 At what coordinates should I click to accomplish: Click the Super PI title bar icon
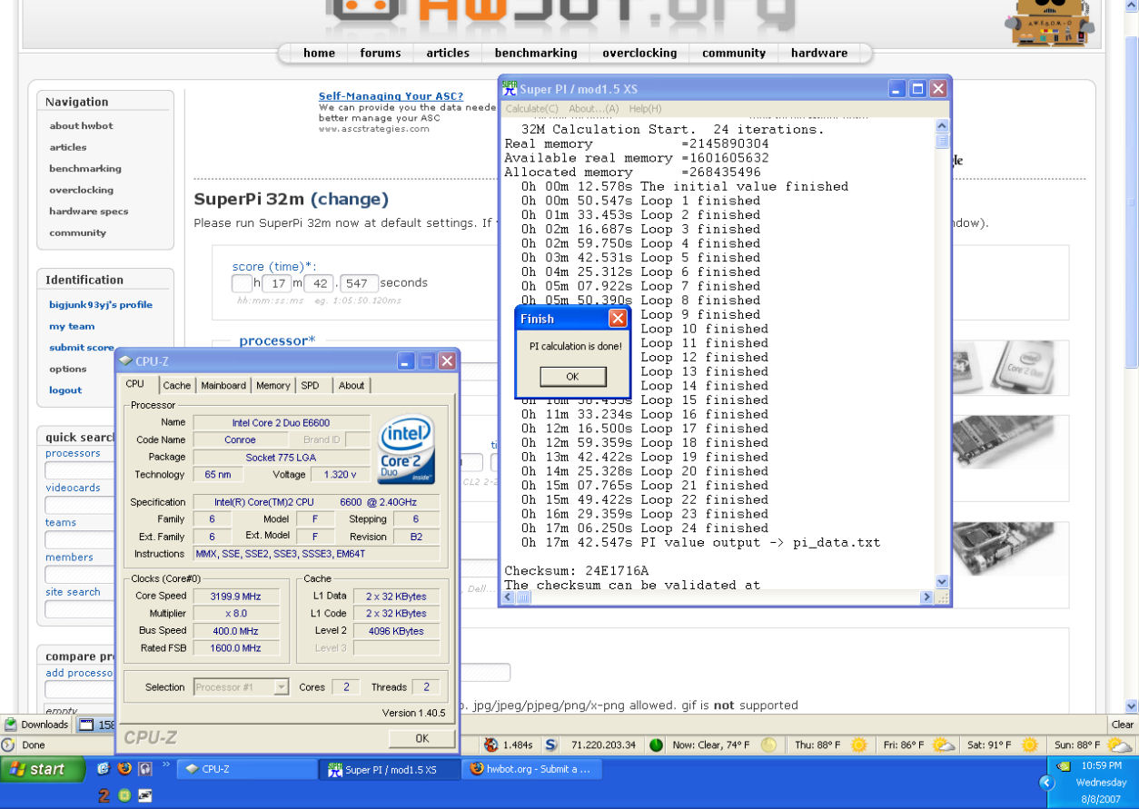pyautogui.click(x=510, y=89)
